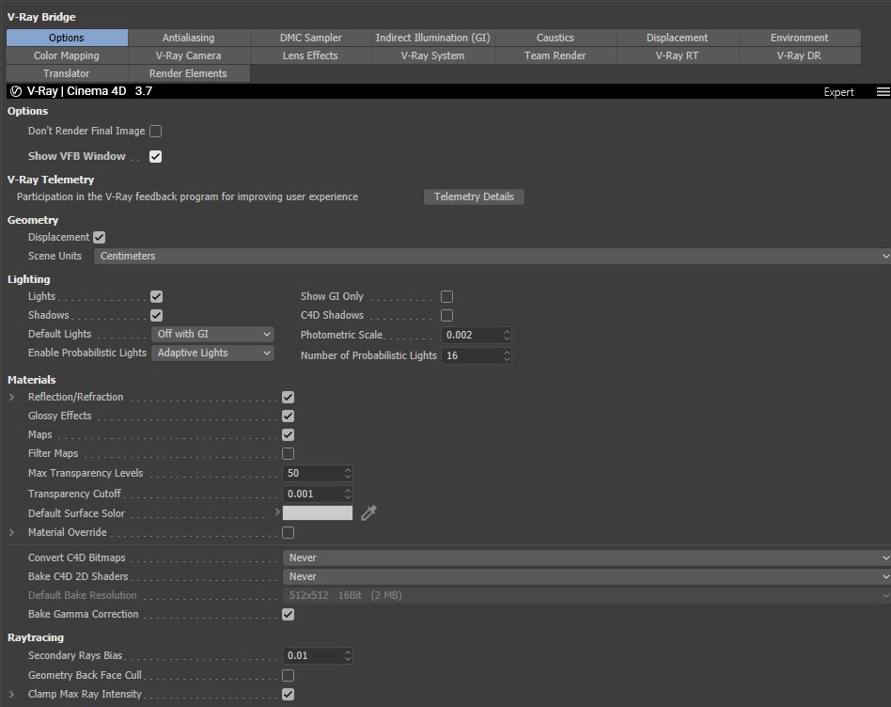Click Number of Probabilistic Lights stepper arrows
Image resolution: width=891 pixels, height=707 pixels.
pos(507,355)
